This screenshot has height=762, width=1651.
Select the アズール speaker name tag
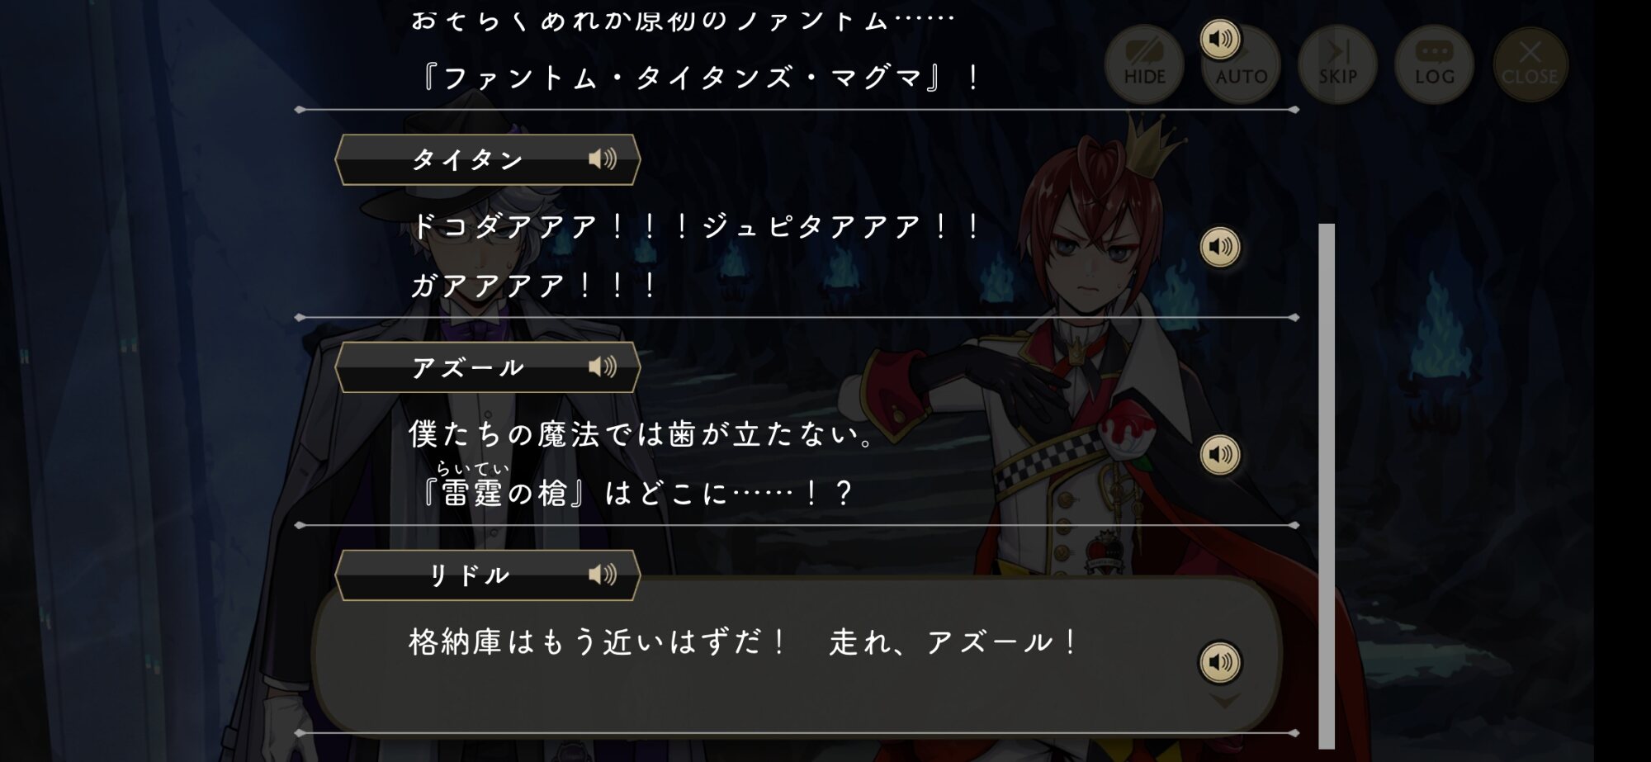pyautogui.click(x=487, y=367)
